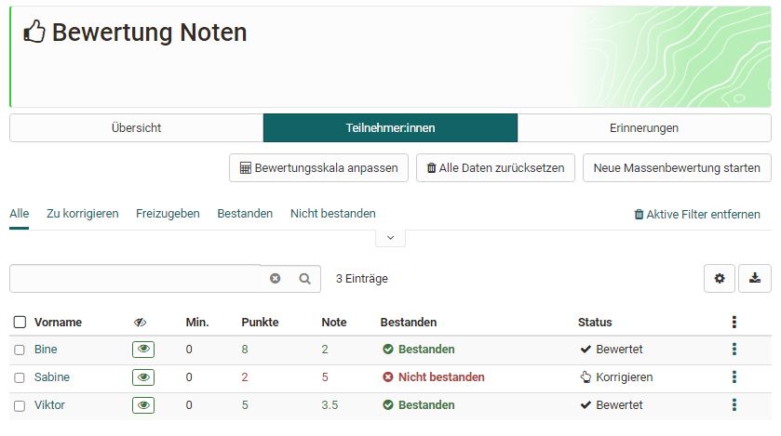The height and width of the screenshot is (436, 781).
Task: Toggle visibility eye for Sabine
Action: tap(143, 377)
